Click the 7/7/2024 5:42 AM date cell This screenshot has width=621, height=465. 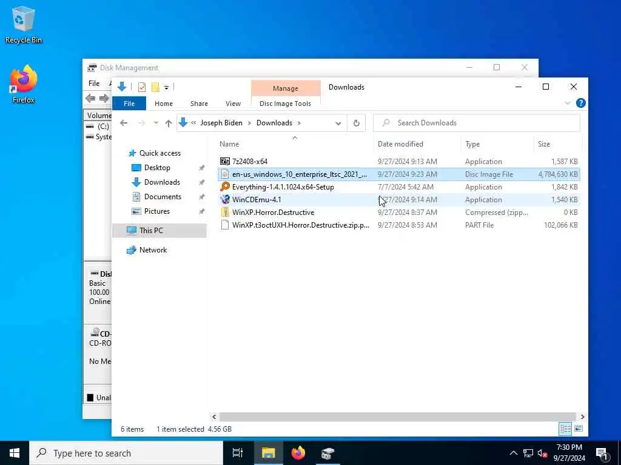point(406,186)
